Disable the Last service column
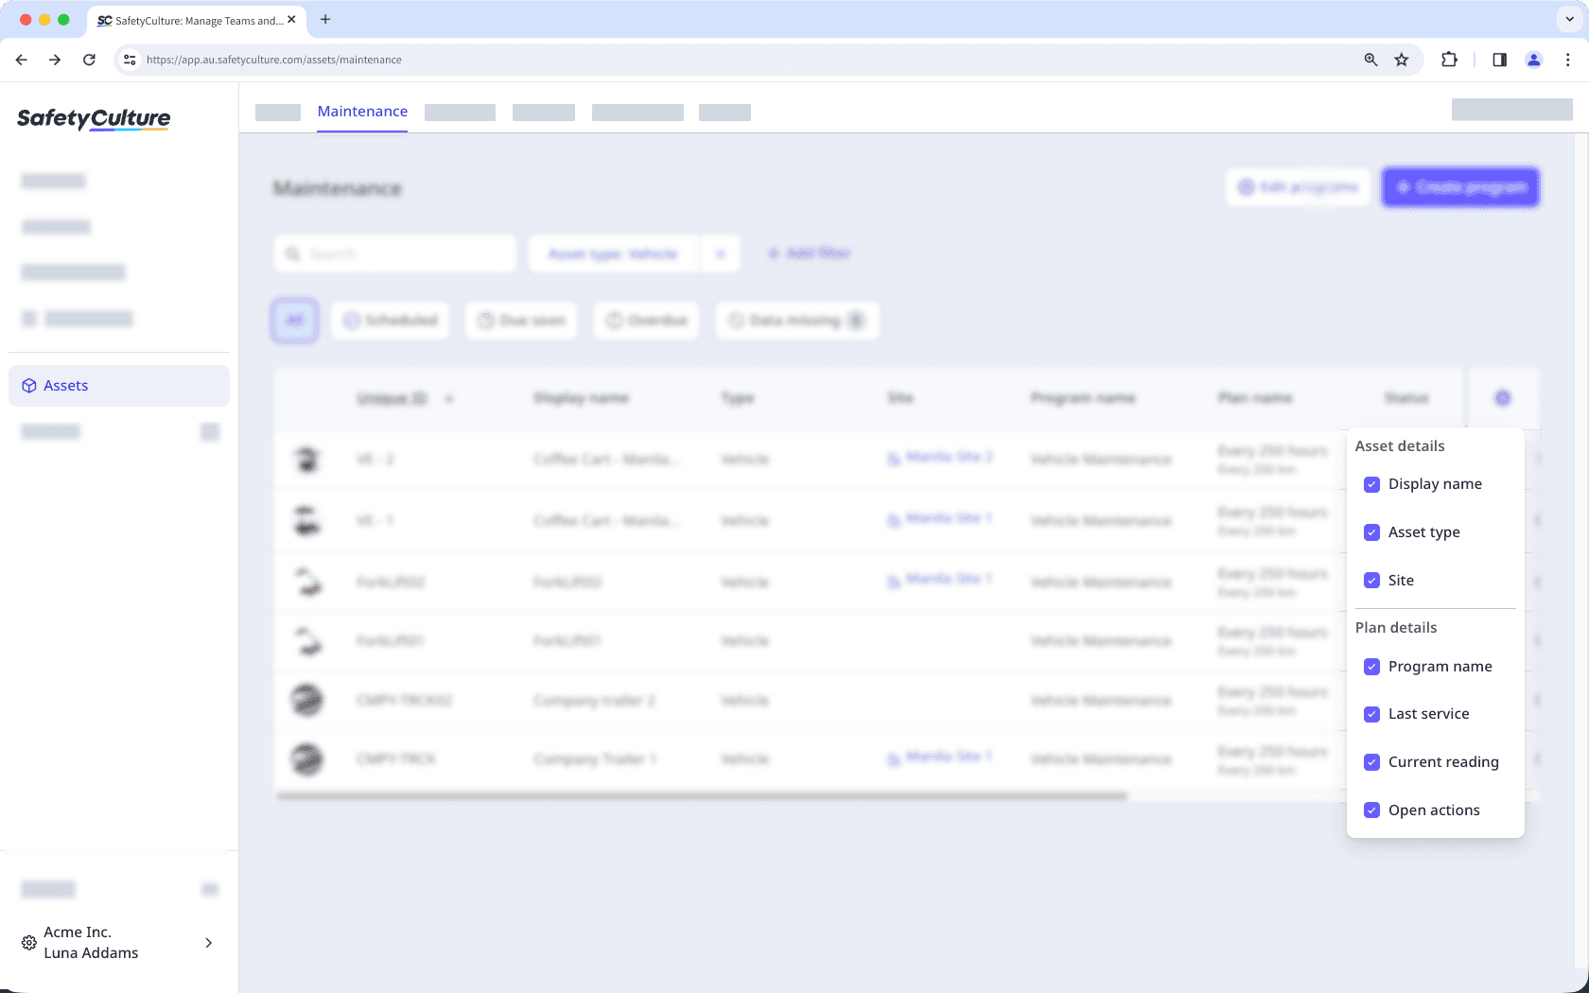This screenshot has width=1589, height=993. 1371,714
